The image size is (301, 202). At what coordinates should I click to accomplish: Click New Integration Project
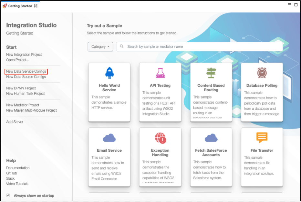[24, 55]
